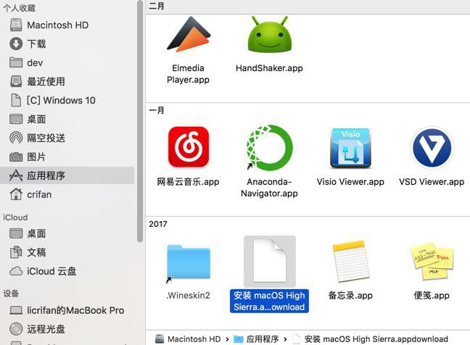Select the 备忘录.app notes icon
The width and height of the screenshot is (470, 345).
tap(350, 261)
